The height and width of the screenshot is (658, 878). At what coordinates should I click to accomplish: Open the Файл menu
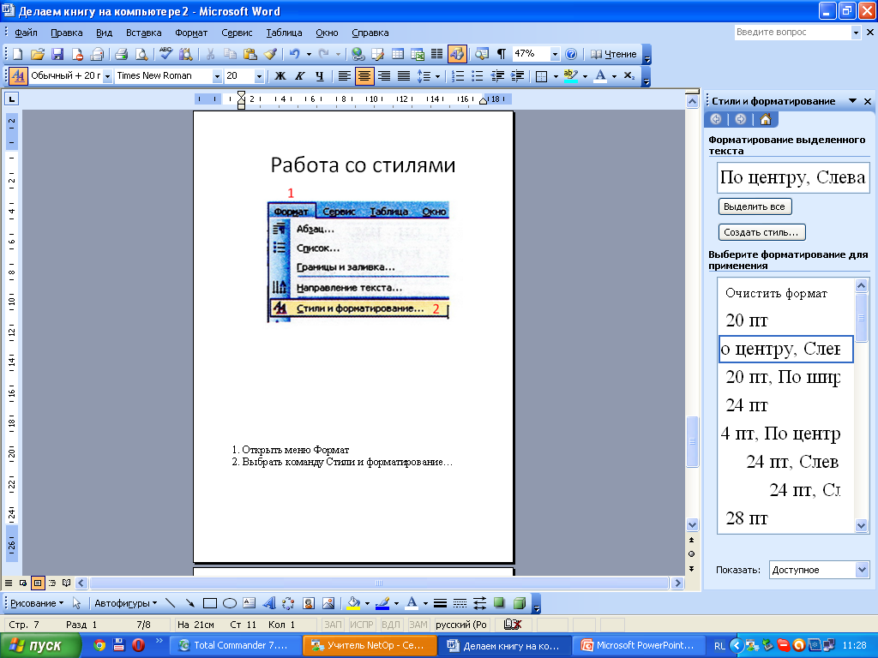tap(26, 33)
